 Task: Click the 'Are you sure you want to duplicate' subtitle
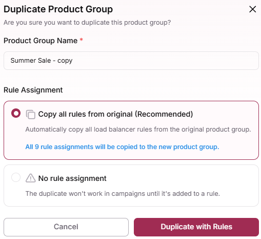[87, 23]
